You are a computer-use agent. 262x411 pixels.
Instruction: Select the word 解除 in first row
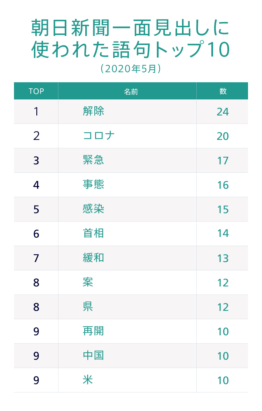tap(94, 111)
